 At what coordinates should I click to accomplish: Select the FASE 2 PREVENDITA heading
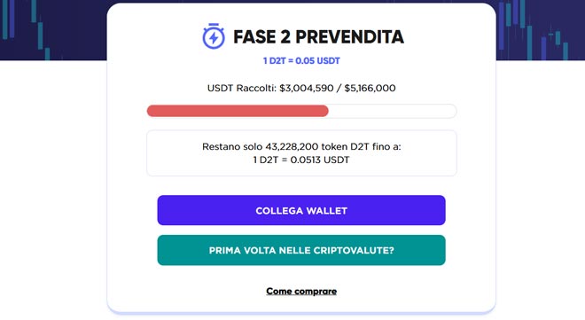318,37
